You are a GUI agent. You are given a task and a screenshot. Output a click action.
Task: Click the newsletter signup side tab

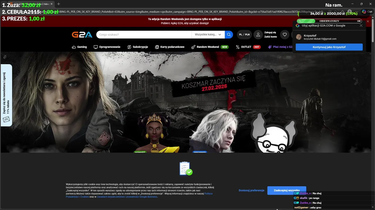(6, 95)
